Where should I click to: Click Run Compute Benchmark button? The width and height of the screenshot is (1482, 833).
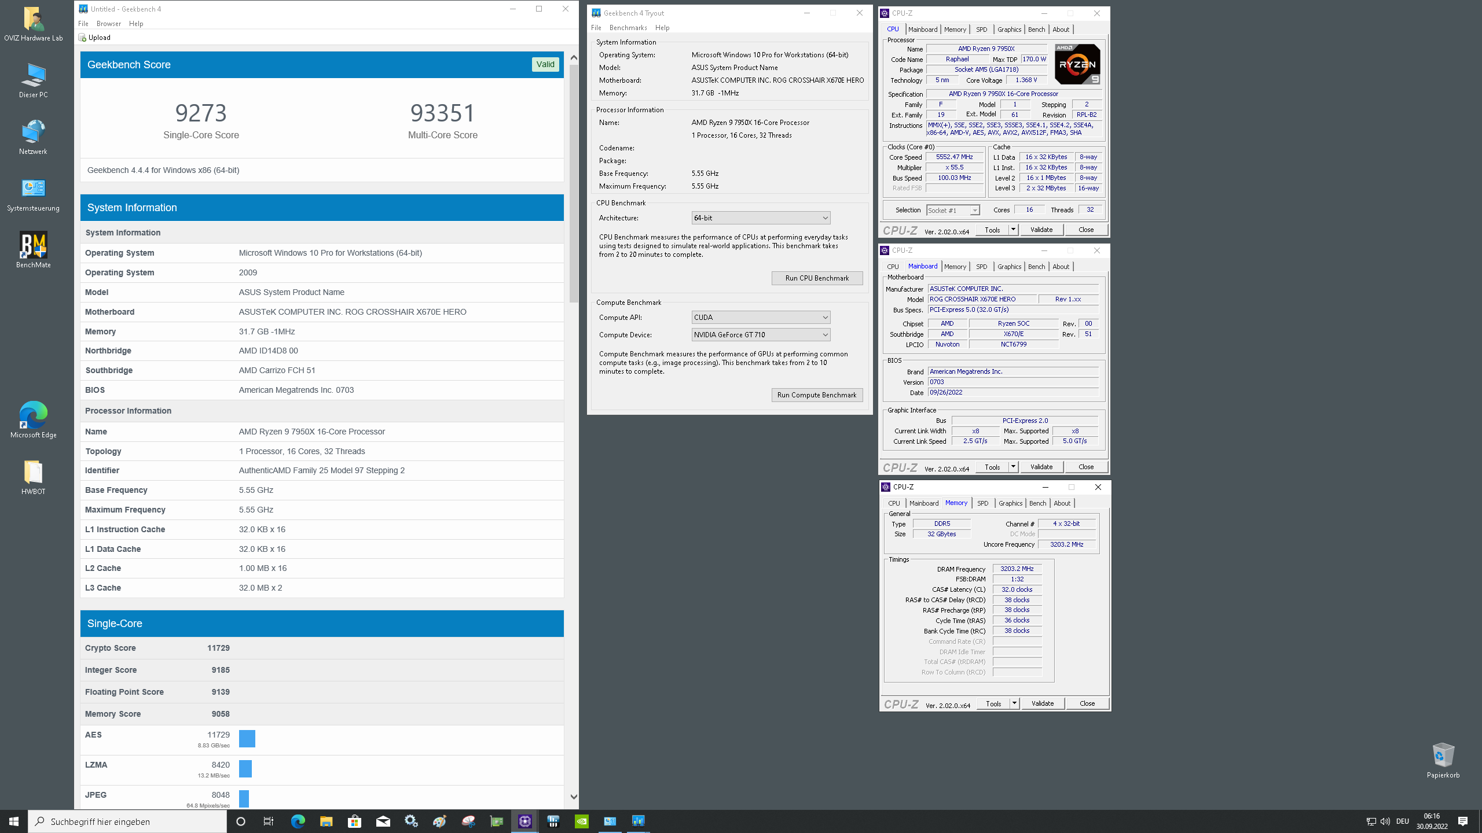(817, 395)
